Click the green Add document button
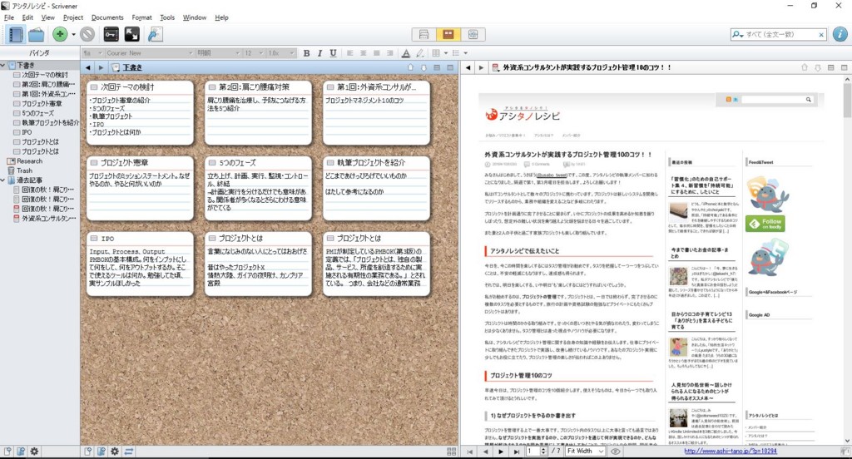 [60, 34]
